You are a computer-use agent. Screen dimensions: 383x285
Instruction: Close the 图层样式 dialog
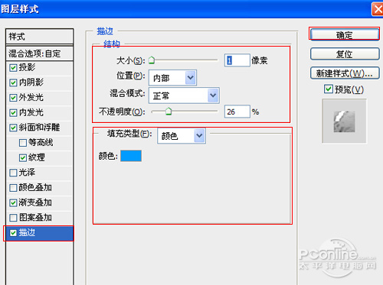point(378,9)
